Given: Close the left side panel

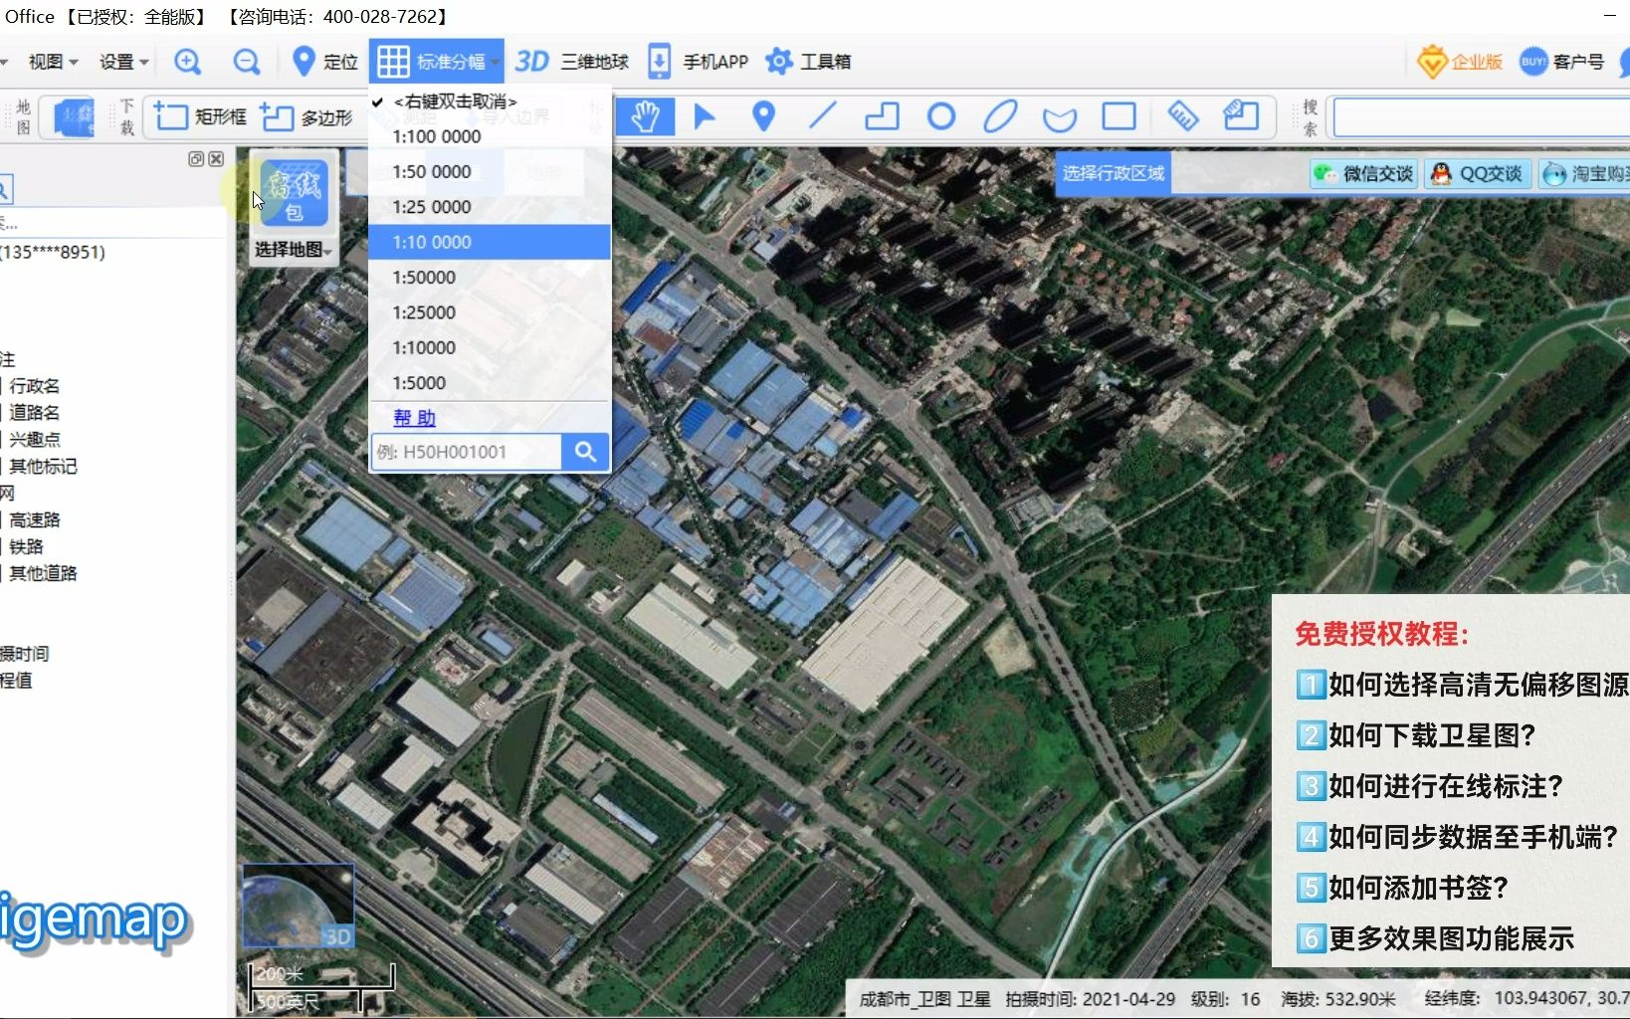Looking at the screenshot, I should pos(216,159).
